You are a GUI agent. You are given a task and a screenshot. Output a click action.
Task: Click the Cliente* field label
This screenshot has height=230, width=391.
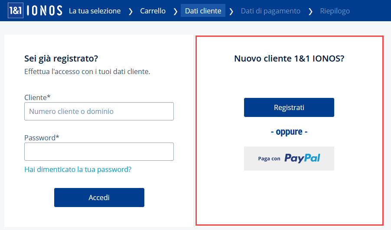(x=37, y=97)
